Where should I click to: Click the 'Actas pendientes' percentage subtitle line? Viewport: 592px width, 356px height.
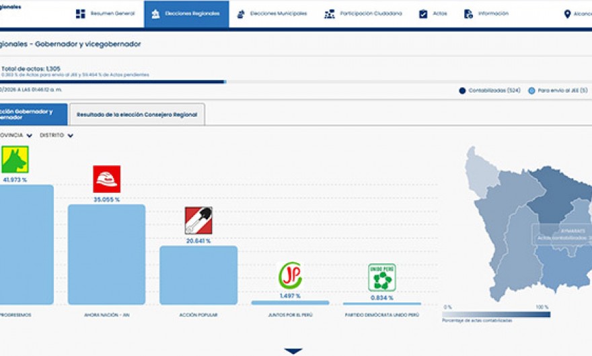[x=75, y=75]
